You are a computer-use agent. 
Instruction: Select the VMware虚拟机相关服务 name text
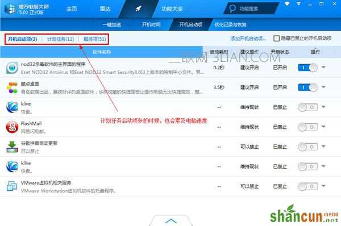click(46, 183)
